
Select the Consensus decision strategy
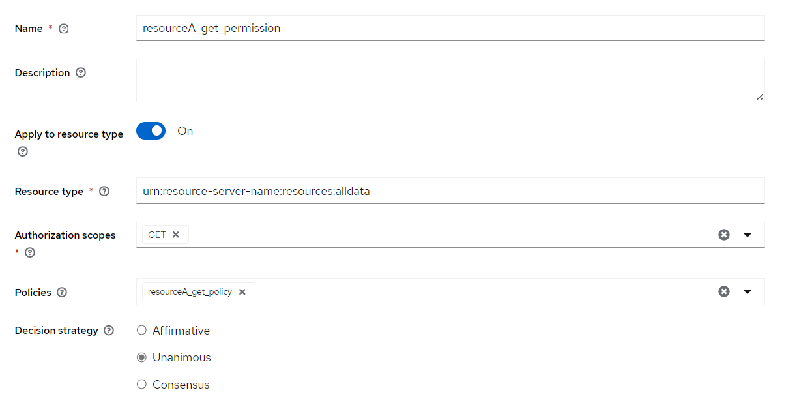141,384
